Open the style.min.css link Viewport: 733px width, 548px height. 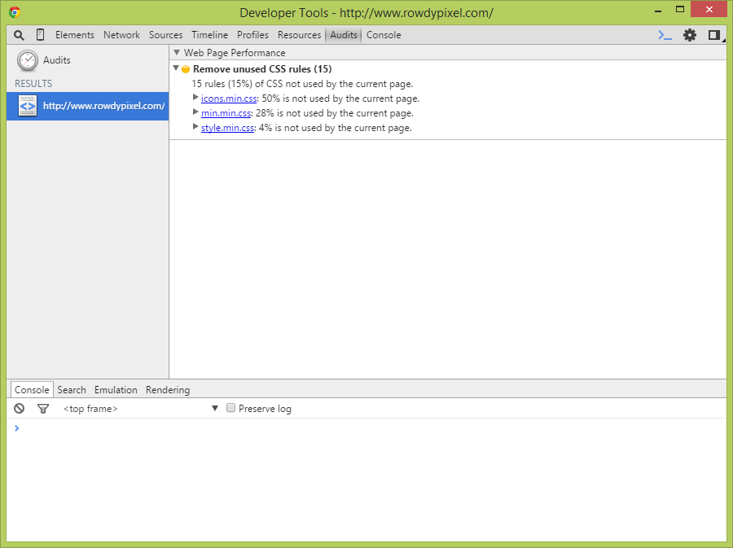pyautogui.click(x=228, y=128)
